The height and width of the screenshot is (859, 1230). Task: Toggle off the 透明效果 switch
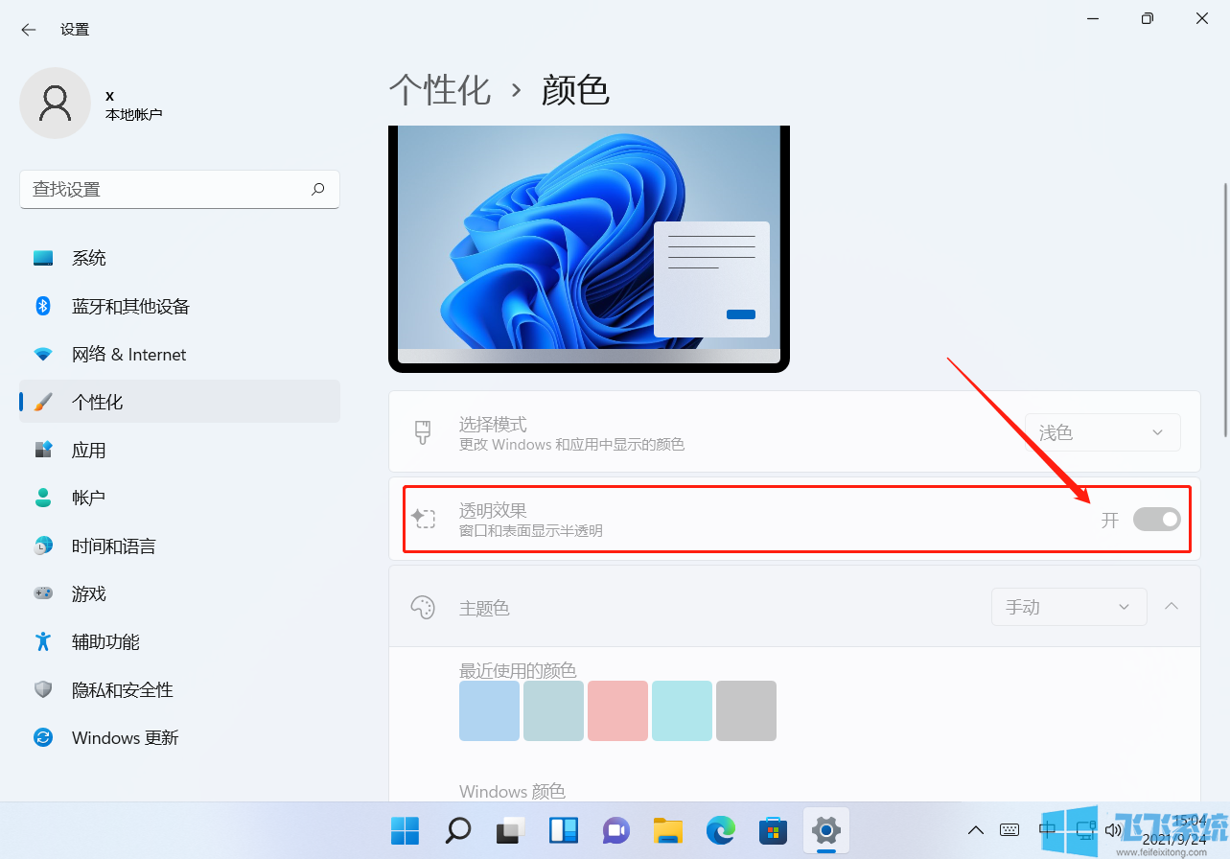tap(1156, 519)
